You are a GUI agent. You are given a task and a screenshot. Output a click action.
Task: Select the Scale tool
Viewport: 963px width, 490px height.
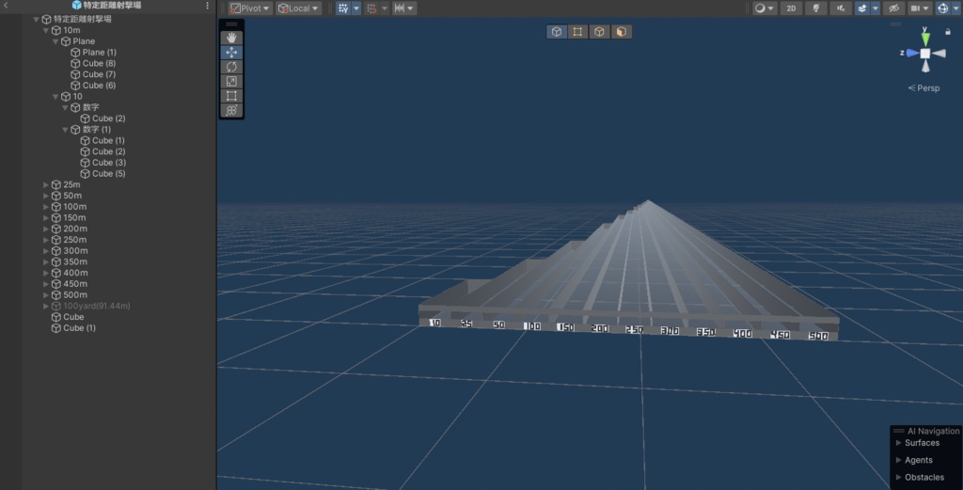[x=231, y=81]
